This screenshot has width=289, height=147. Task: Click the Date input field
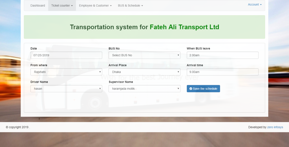[x=66, y=55]
